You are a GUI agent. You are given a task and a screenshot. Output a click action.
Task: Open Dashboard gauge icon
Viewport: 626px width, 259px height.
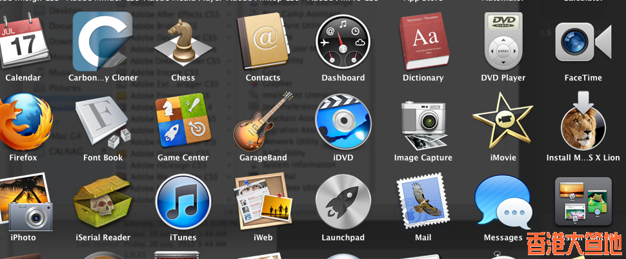click(x=343, y=42)
